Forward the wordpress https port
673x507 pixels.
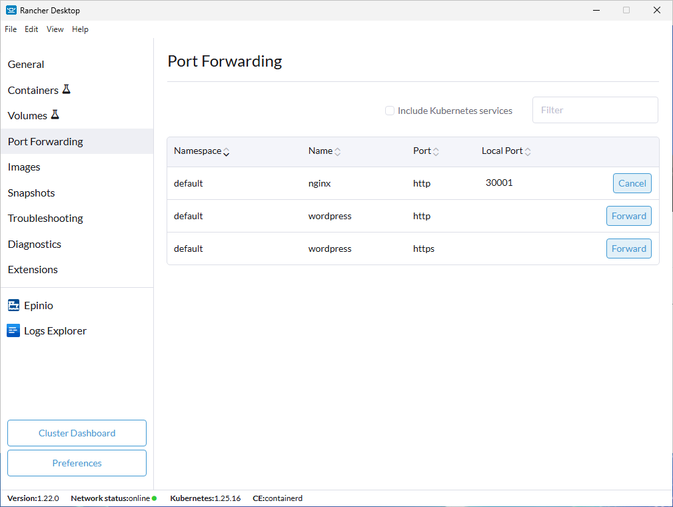click(x=628, y=249)
